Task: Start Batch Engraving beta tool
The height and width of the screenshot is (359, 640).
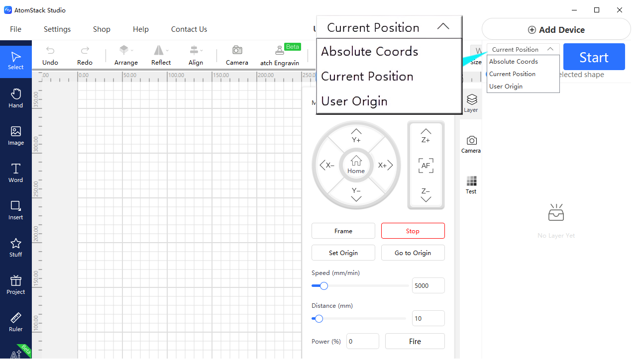Action: point(280,56)
